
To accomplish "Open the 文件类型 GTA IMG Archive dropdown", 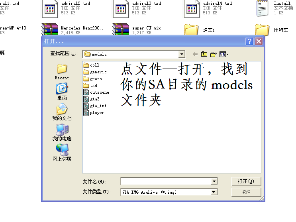I will (214, 192).
